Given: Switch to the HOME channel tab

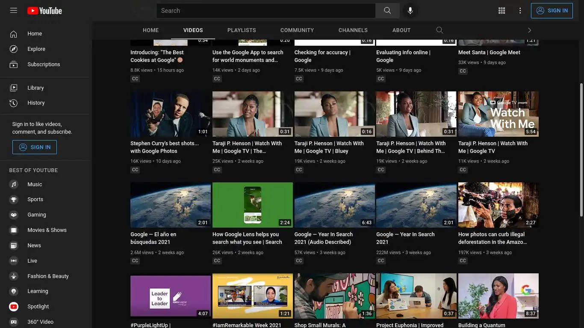Looking at the screenshot, I should [x=150, y=30].
